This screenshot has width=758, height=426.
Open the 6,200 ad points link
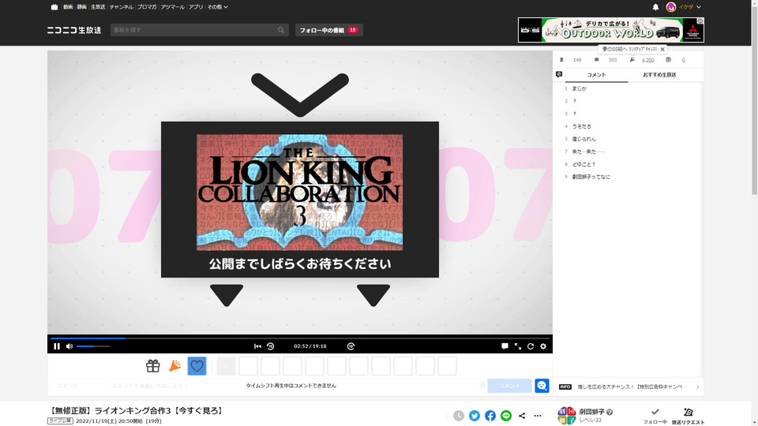click(x=647, y=60)
